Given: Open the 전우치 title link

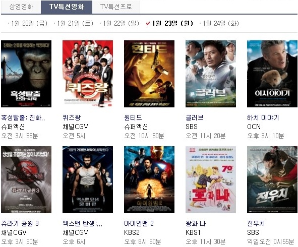Looking at the screenshot, I should [256, 223].
